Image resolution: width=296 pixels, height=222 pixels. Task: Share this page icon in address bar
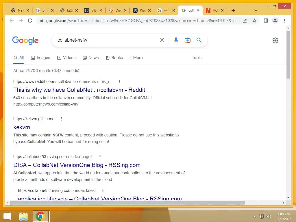pos(245,21)
